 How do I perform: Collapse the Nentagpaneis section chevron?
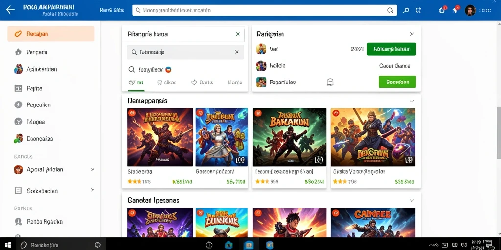pyautogui.click(x=412, y=101)
